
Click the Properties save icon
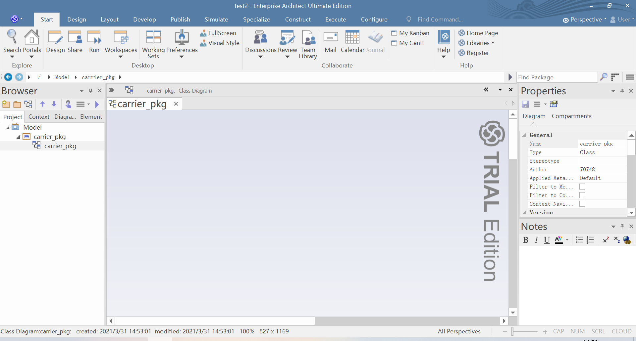(x=525, y=104)
